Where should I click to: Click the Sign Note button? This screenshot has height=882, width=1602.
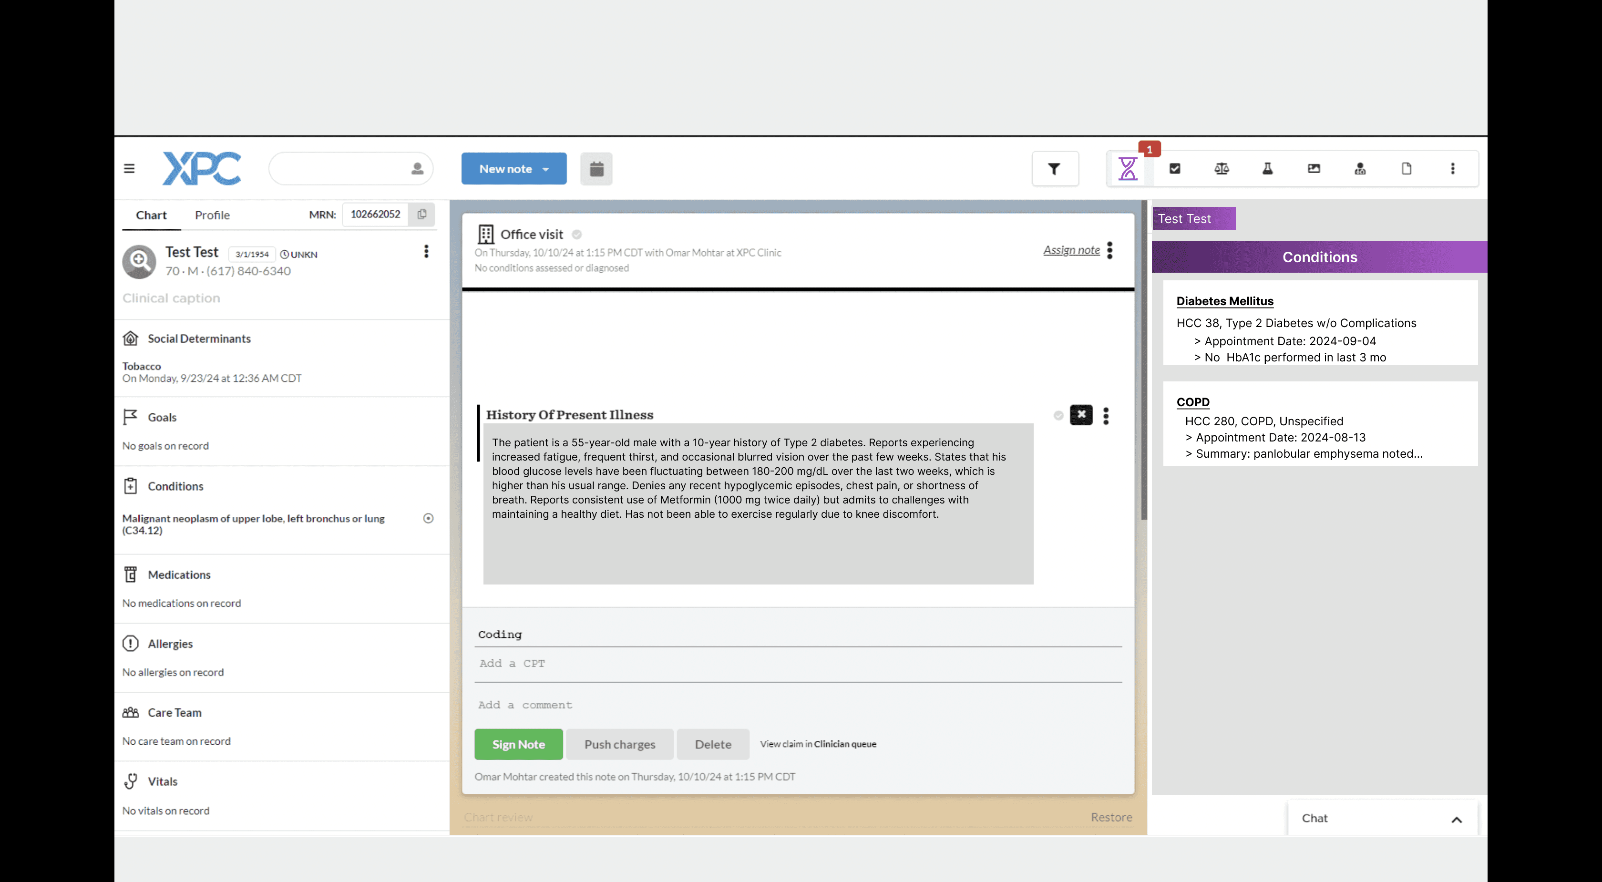[518, 744]
